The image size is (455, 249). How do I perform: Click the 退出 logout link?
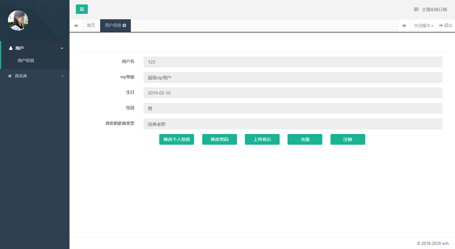(446, 26)
